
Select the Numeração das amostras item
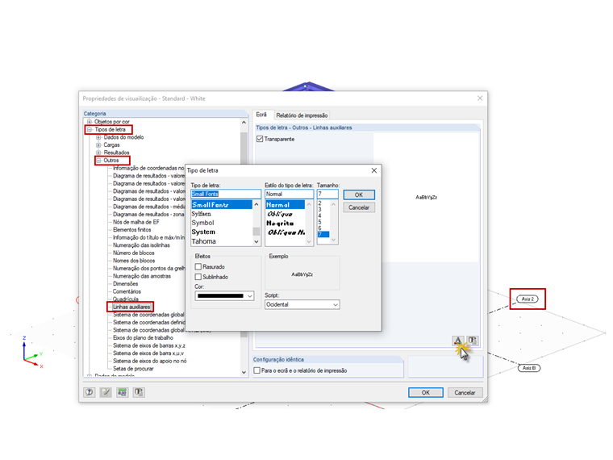(142, 276)
